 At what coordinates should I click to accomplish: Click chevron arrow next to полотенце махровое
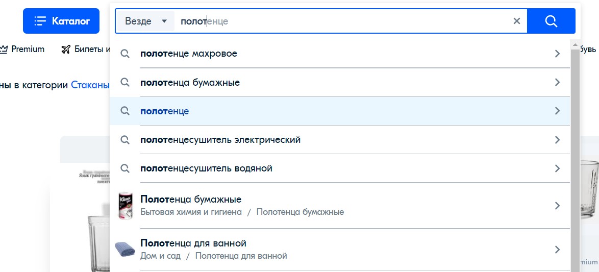[x=557, y=54]
